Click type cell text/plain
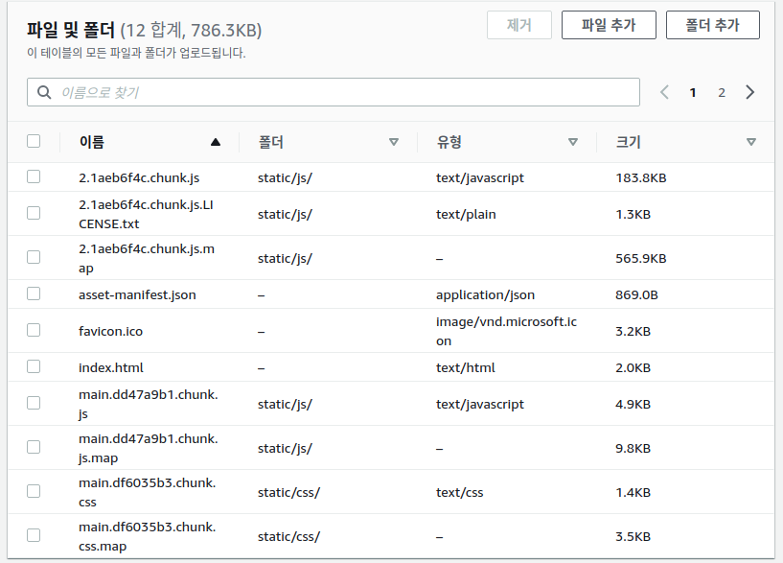This screenshot has height=563, width=783. tap(466, 214)
